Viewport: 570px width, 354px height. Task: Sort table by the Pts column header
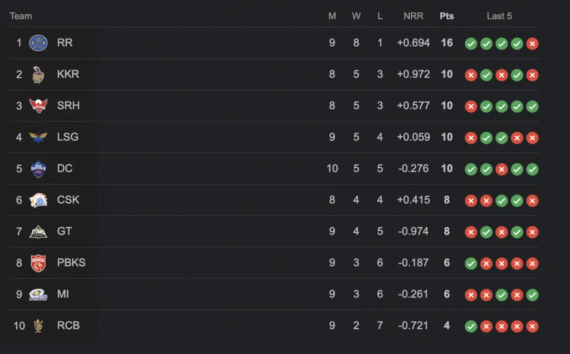[x=447, y=16]
